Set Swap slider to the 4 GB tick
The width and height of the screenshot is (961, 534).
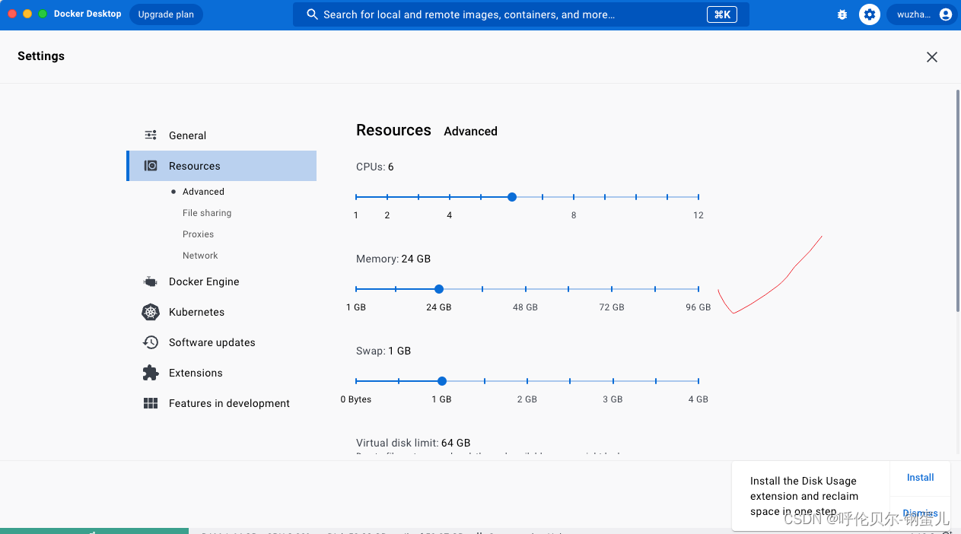698,381
